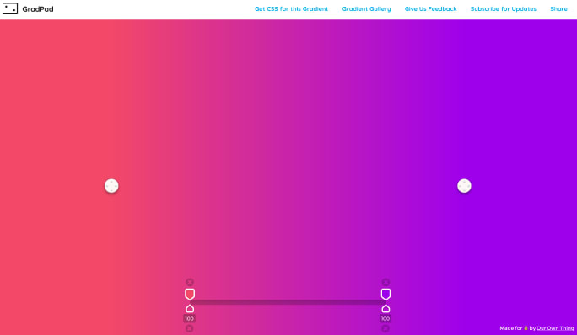This screenshot has width=577, height=335.
Task: Select the left gradient direction handle
Action: [x=111, y=186]
